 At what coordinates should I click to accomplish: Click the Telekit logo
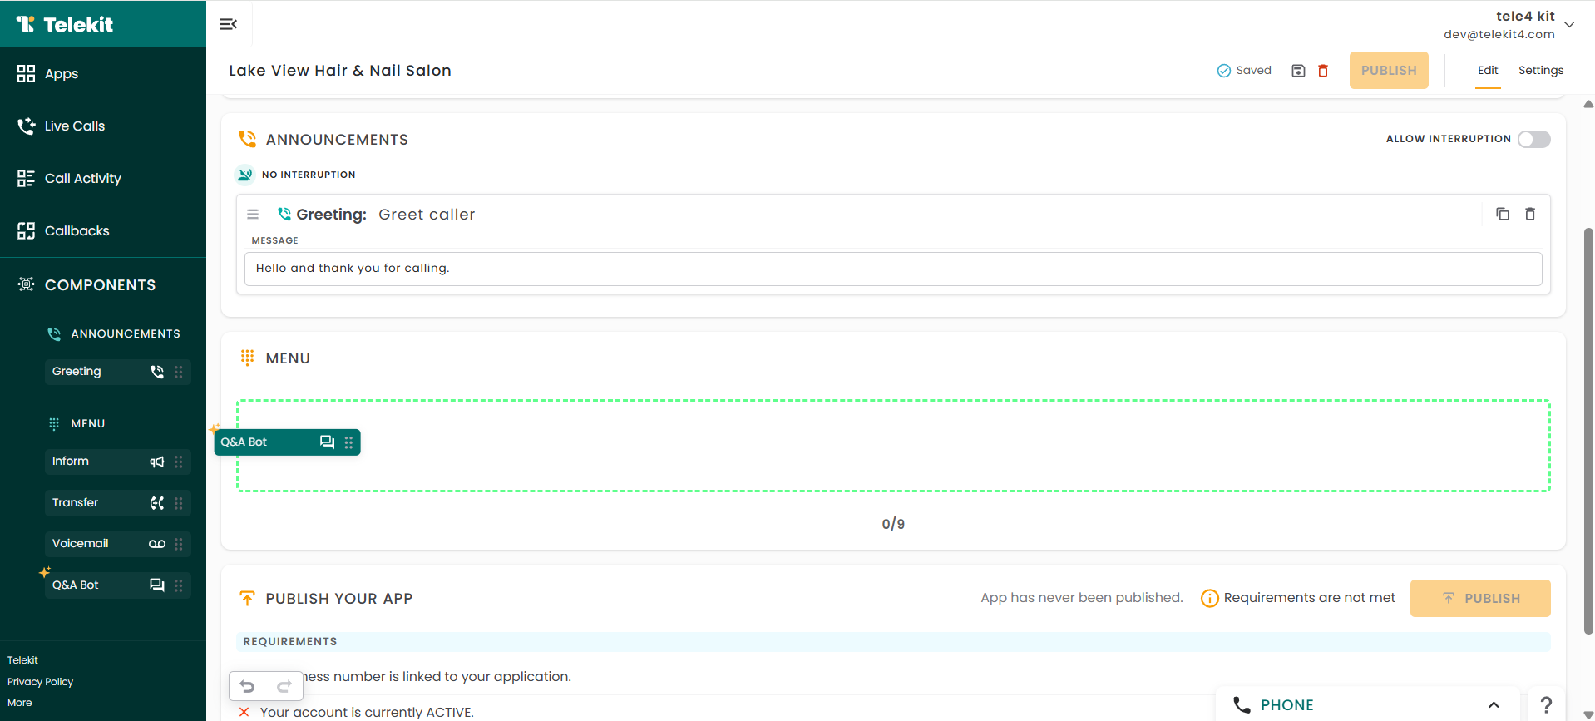(64, 24)
